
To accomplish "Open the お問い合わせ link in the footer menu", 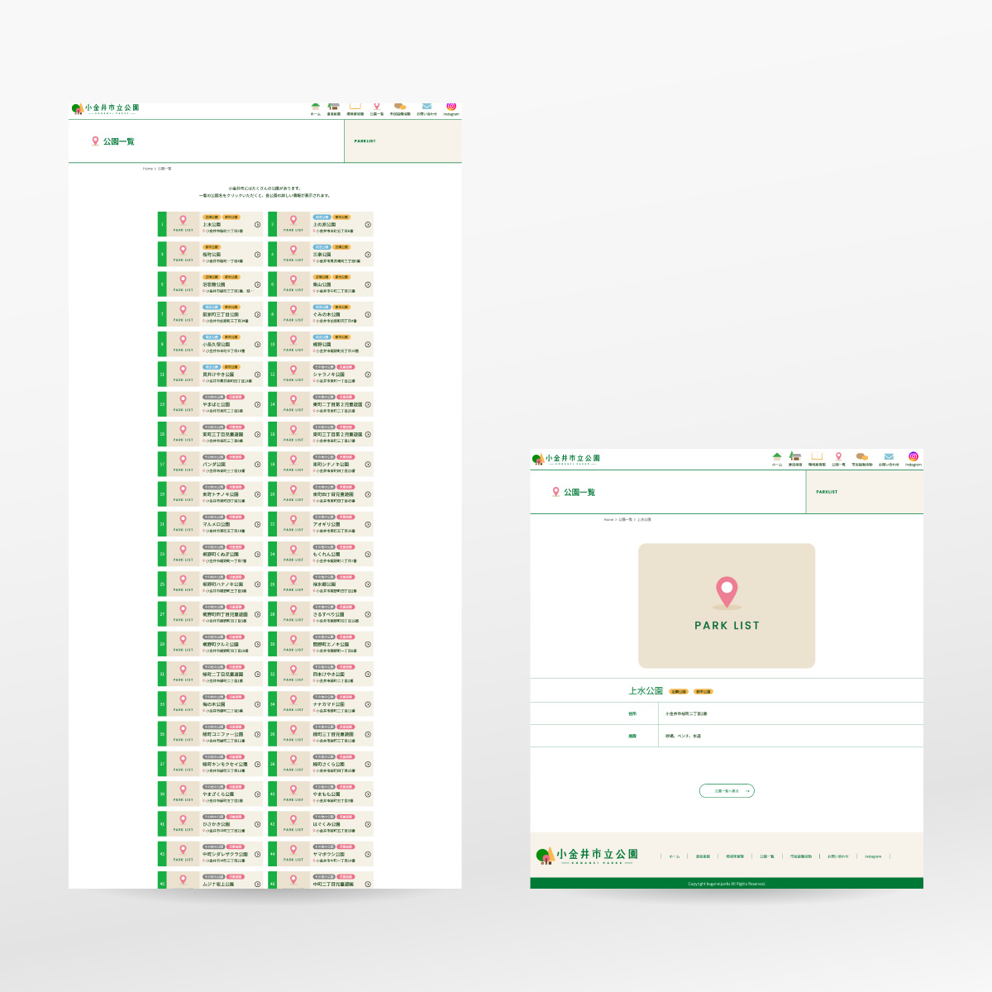I will (x=837, y=856).
